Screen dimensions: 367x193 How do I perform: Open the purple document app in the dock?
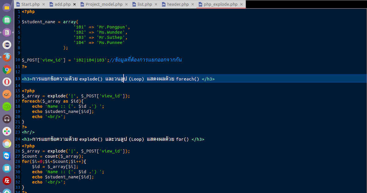[x=7, y=32]
